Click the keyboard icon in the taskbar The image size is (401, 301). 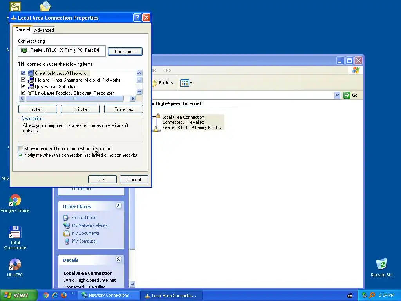pos(350,296)
